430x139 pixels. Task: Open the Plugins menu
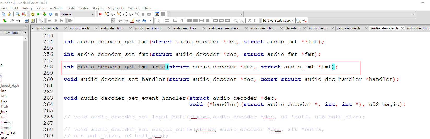pyautogui.click(x=98, y=8)
